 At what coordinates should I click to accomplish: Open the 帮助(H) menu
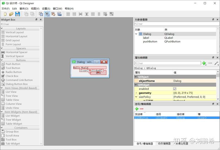click(x=69, y=9)
